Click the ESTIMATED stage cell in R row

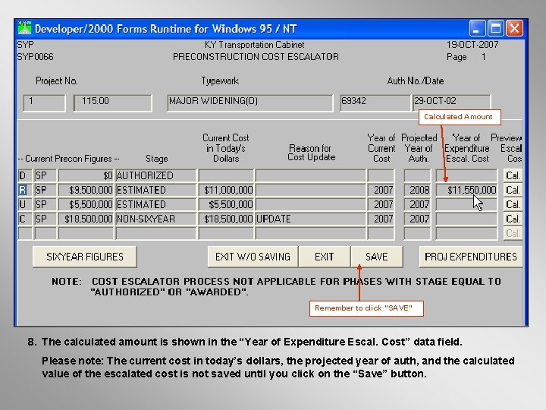pyautogui.click(x=155, y=191)
